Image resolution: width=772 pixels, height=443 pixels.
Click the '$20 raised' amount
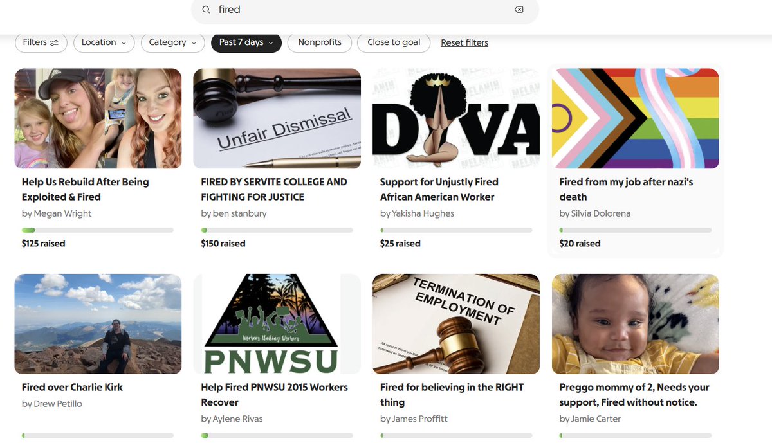click(580, 244)
